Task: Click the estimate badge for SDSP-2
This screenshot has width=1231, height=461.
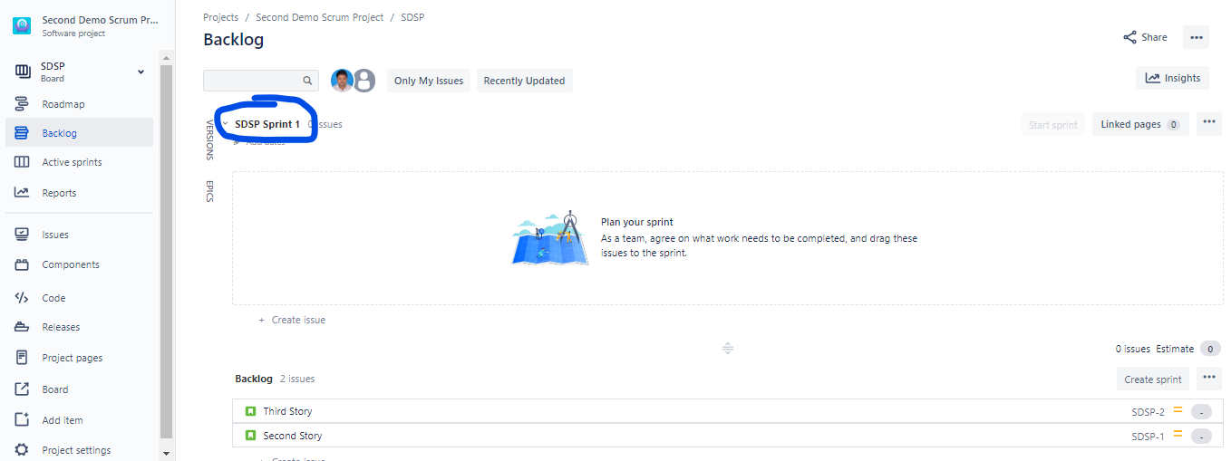Action: click(x=1201, y=412)
